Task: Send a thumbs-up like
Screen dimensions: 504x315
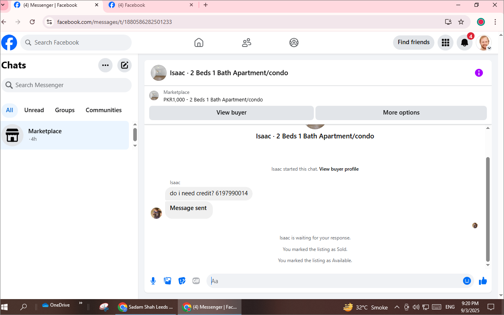Action: click(x=483, y=281)
